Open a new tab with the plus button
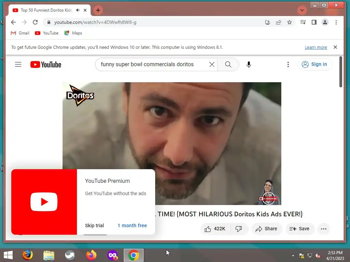Viewport: 350px width, 262px height. pos(98,10)
